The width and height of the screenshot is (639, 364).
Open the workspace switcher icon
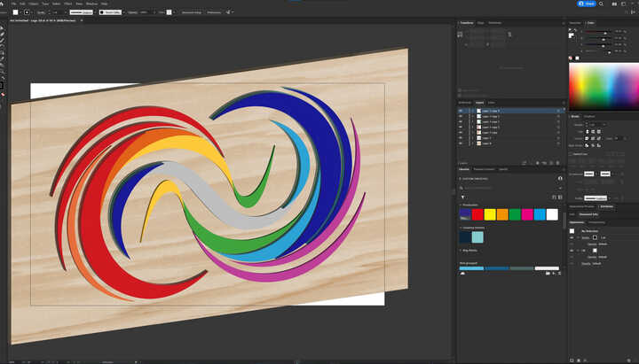pos(624,4)
